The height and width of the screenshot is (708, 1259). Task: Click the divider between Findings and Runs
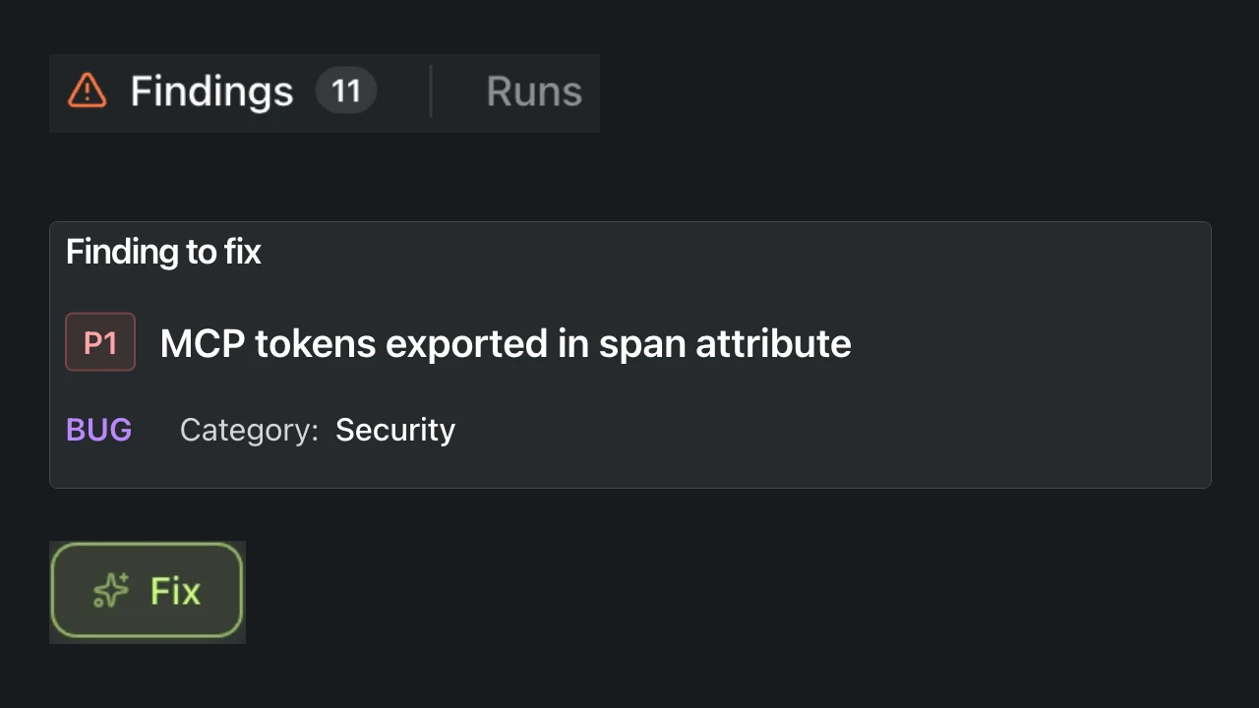(431, 91)
